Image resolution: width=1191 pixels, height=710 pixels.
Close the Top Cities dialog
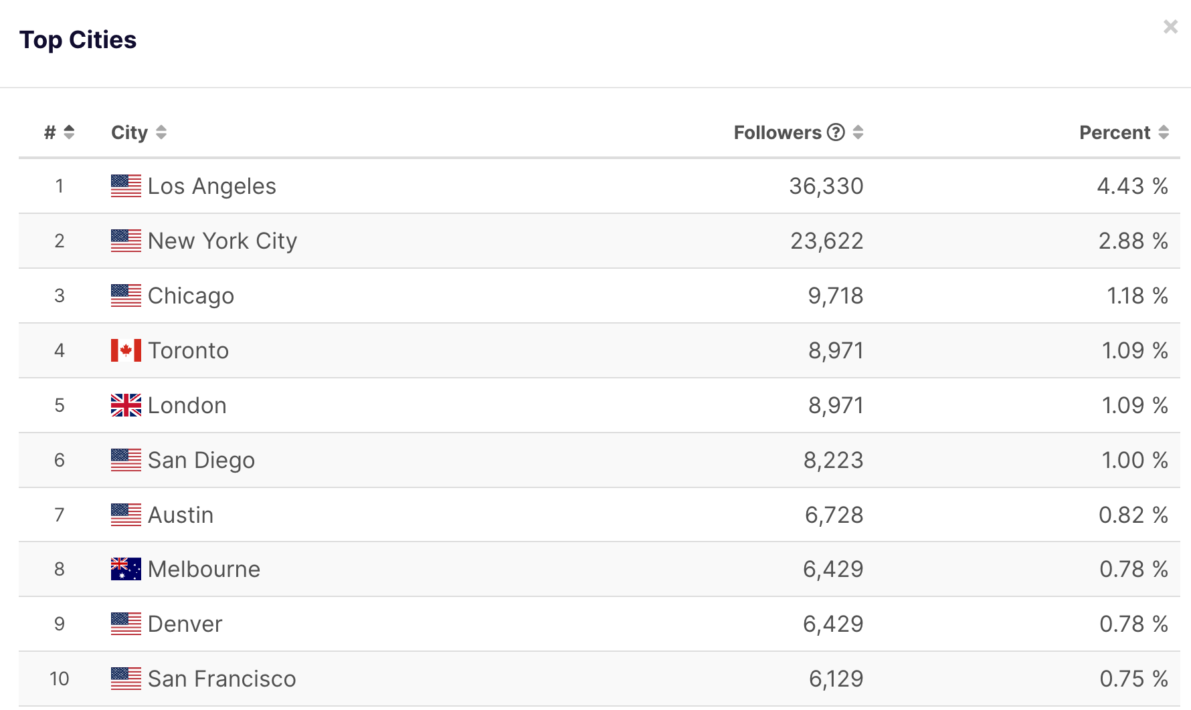(x=1170, y=27)
